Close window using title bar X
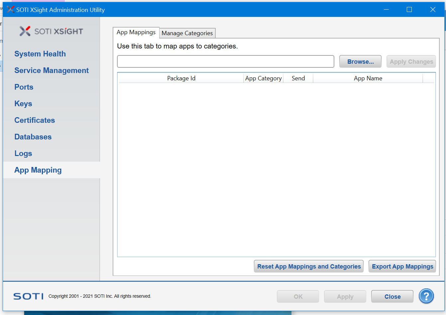This screenshot has width=446, height=315. (433, 10)
